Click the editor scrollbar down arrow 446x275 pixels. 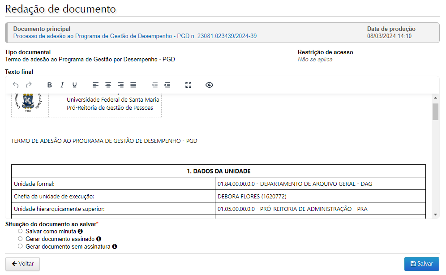click(435, 215)
